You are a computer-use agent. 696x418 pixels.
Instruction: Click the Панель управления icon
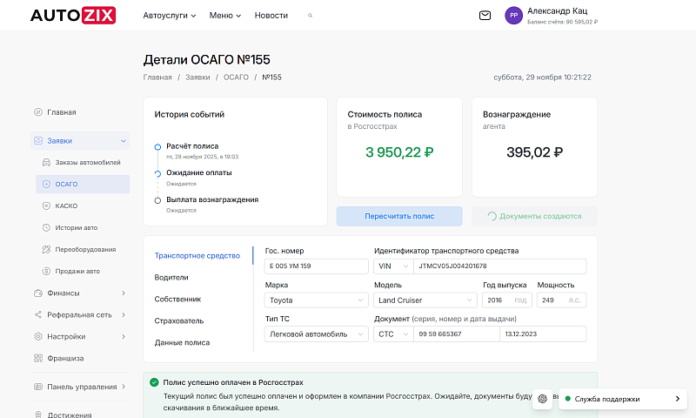(38, 387)
